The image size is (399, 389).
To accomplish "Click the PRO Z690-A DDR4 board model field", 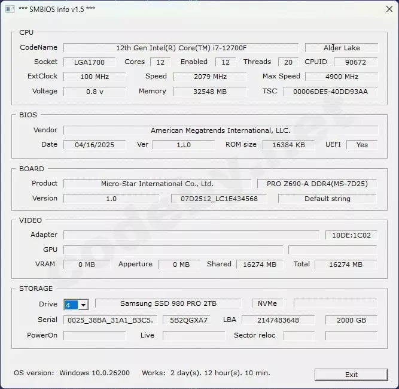I will click(x=317, y=184).
